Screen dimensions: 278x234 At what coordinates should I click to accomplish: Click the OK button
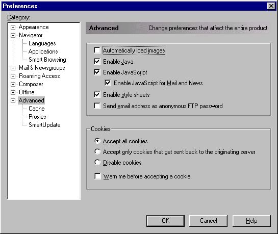click(165, 221)
